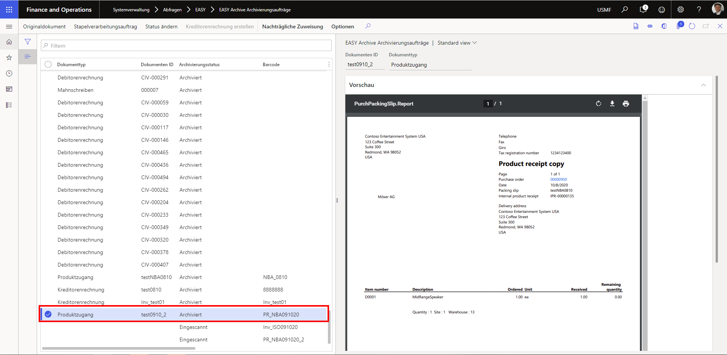Open the USMF company picker
Screen dimensions: 727x355
[604, 10]
